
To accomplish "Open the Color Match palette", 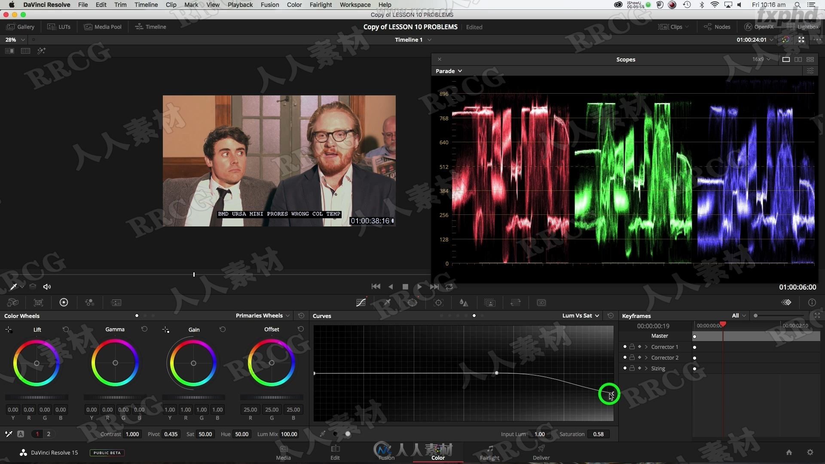I will (x=38, y=302).
